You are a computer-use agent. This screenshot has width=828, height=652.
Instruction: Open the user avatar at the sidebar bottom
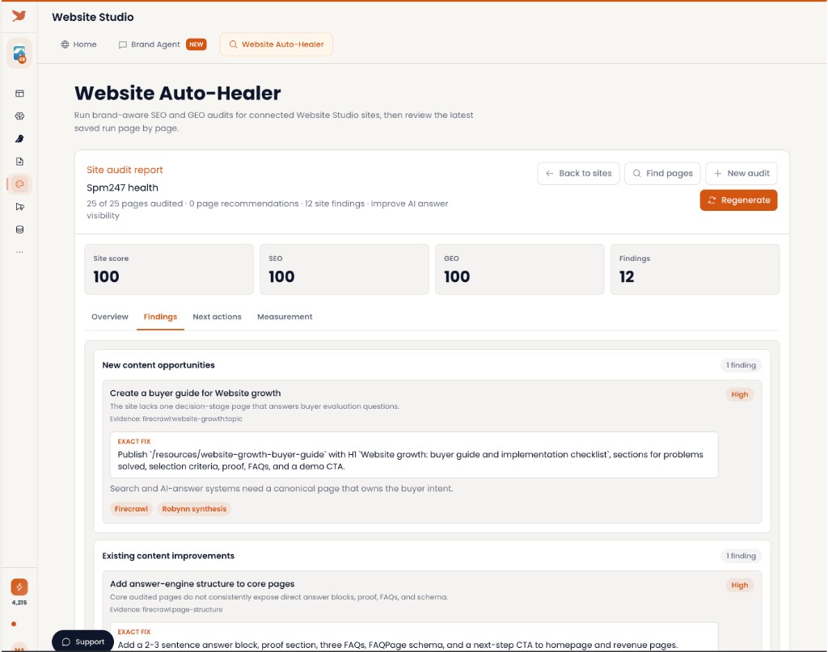coord(19,648)
